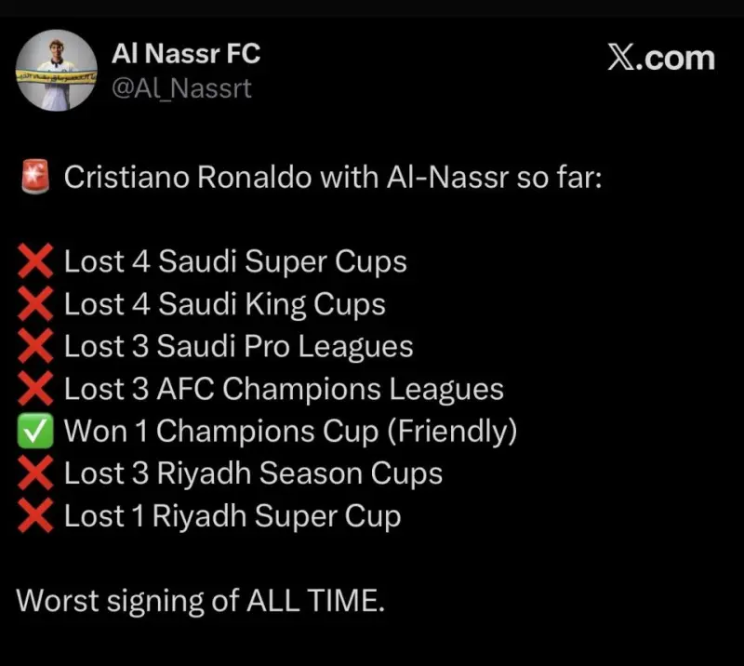Viewport: 744px width, 666px height.
Task: Click the 'Lost 3 AFC Champions Leagues' text
Action: [284, 389]
